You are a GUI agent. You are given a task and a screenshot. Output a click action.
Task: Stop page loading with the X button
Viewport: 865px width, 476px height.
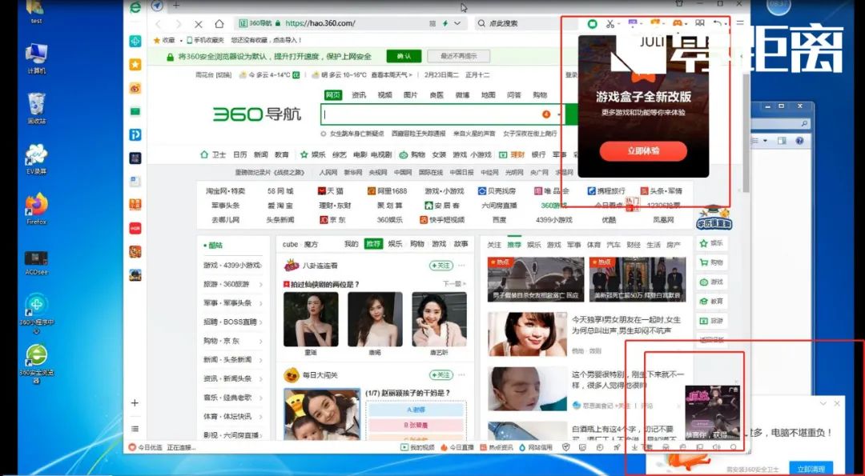point(199,24)
